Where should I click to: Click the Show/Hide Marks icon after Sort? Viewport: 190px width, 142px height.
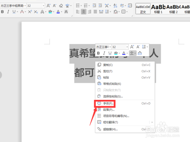(x=122, y=6)
